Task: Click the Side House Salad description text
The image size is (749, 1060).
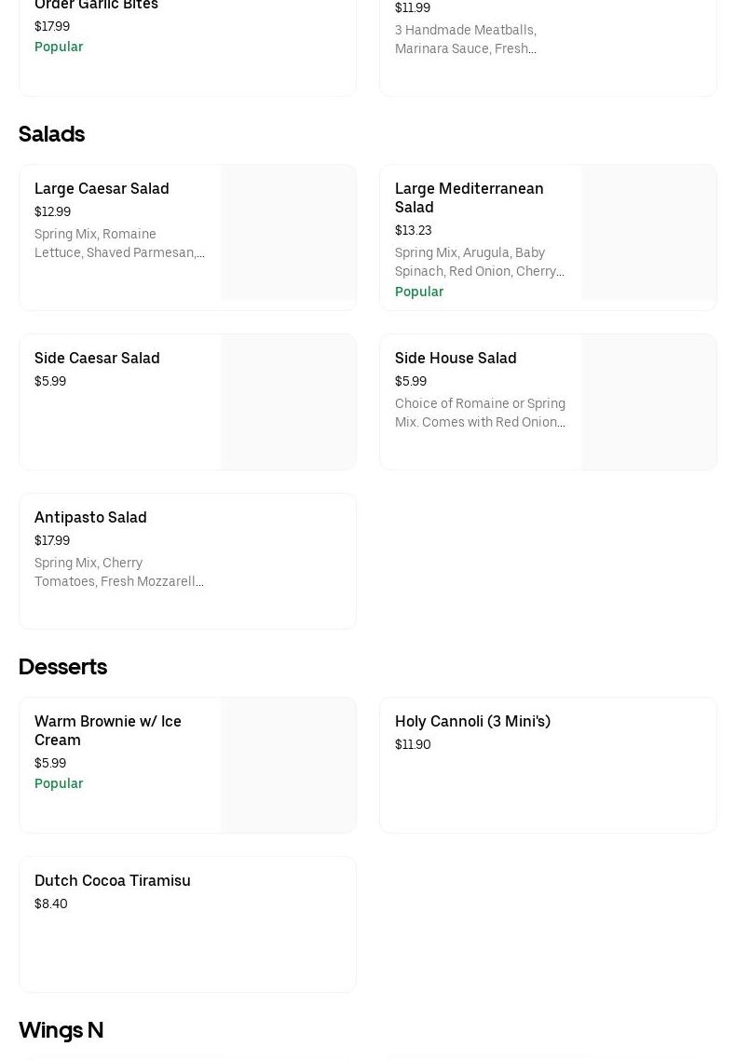Action: point(480,413)
